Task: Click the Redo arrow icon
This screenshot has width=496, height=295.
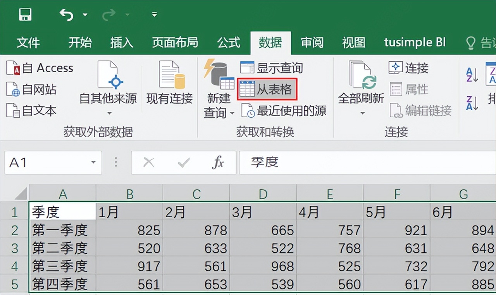Action: [x=110, y=15]
